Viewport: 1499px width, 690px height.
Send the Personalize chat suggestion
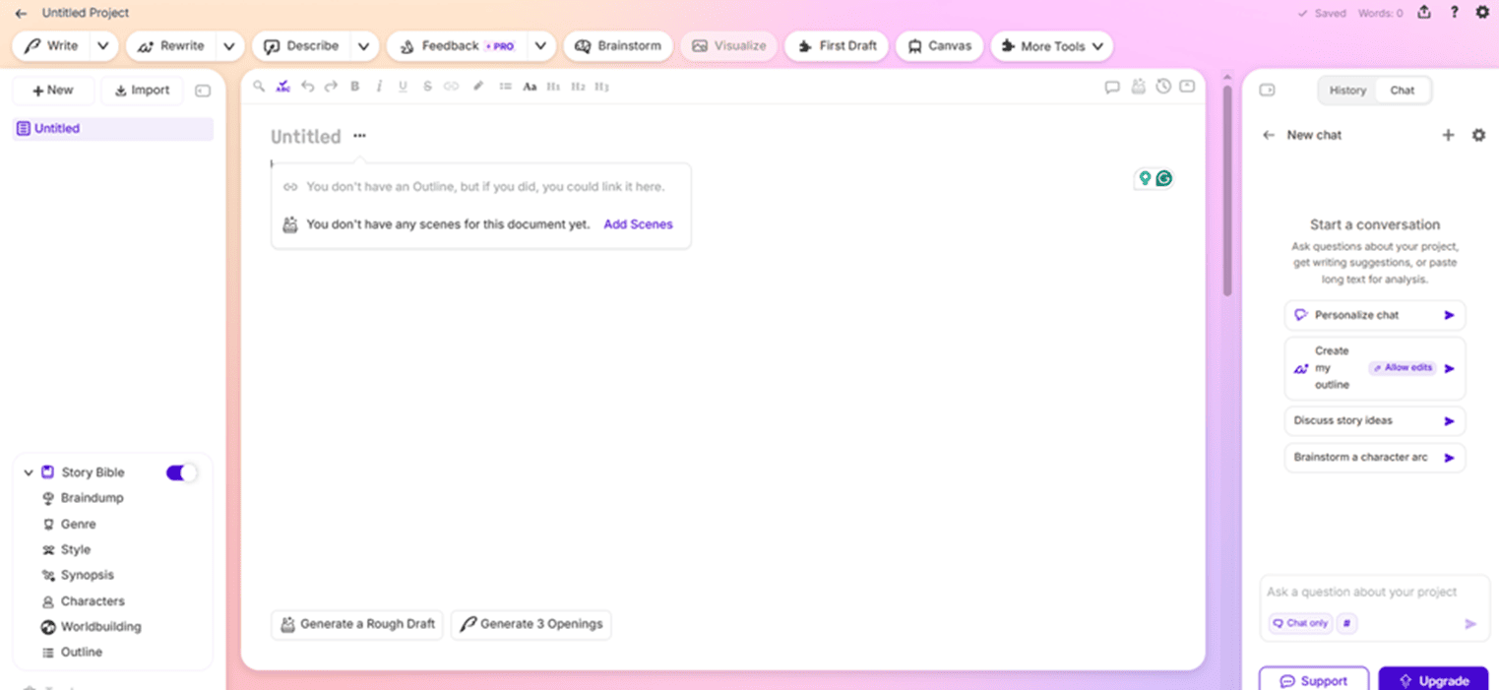[x=1449, y=315]
